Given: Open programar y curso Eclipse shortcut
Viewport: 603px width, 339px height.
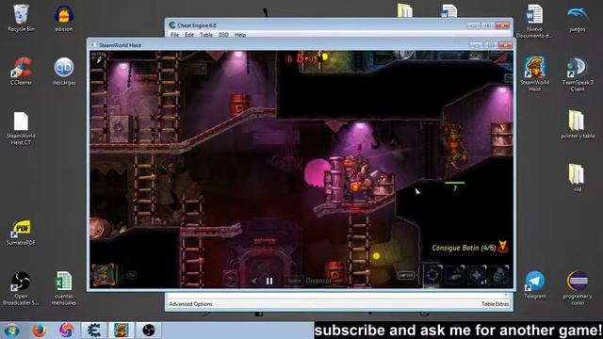Looking at the screenshot, I should (578, 287).
